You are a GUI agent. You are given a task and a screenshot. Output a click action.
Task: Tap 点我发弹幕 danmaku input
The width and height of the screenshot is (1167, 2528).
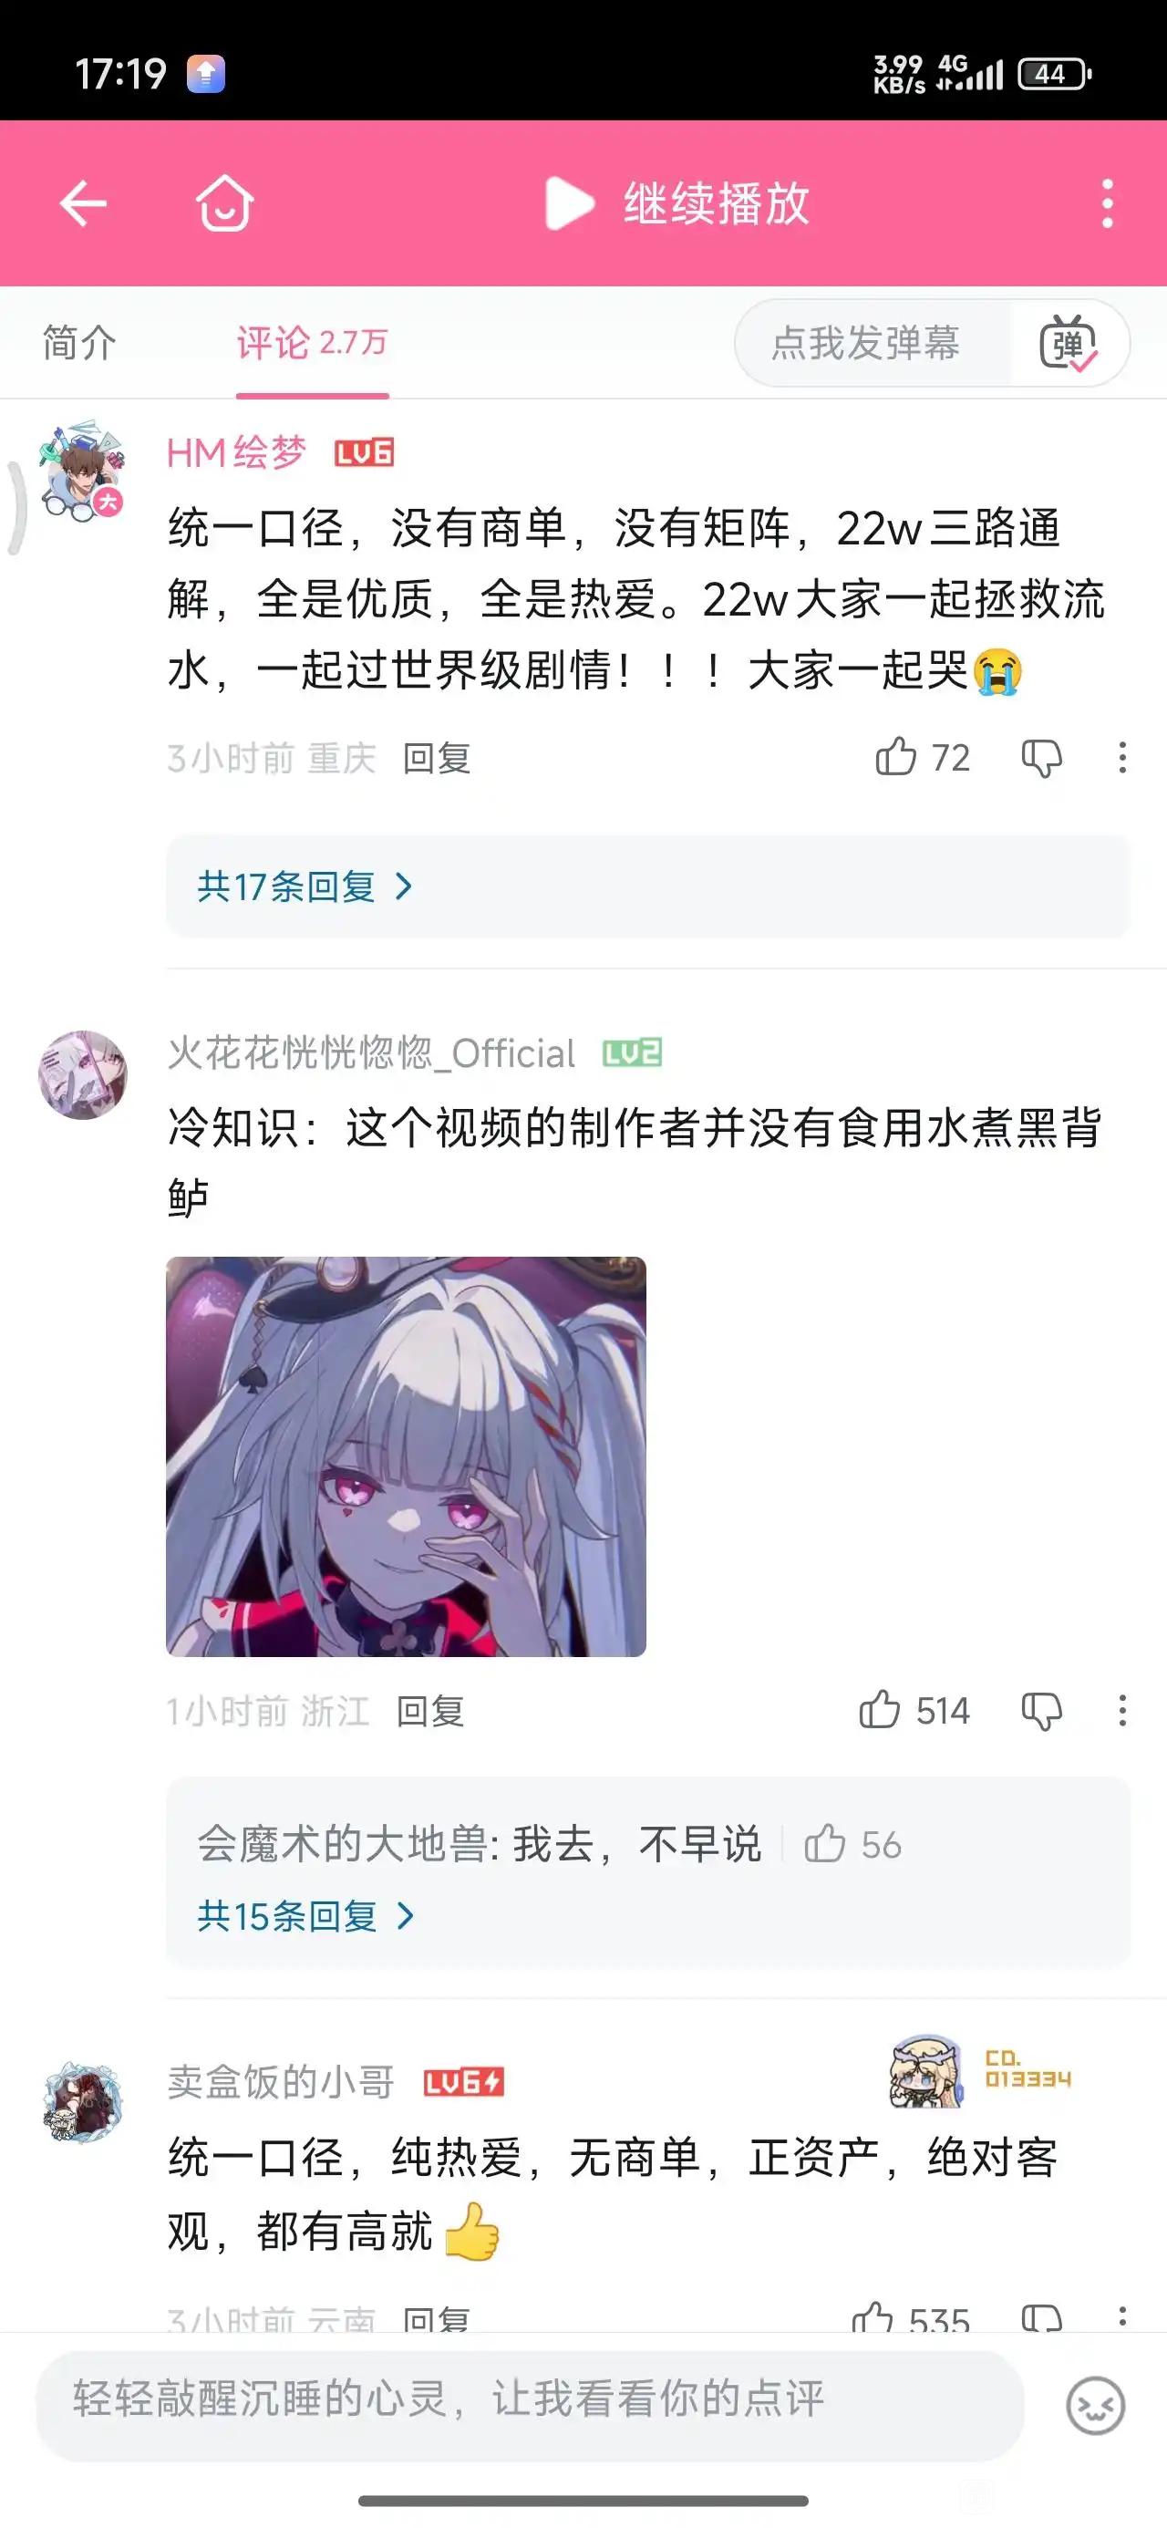pos(866,343)
